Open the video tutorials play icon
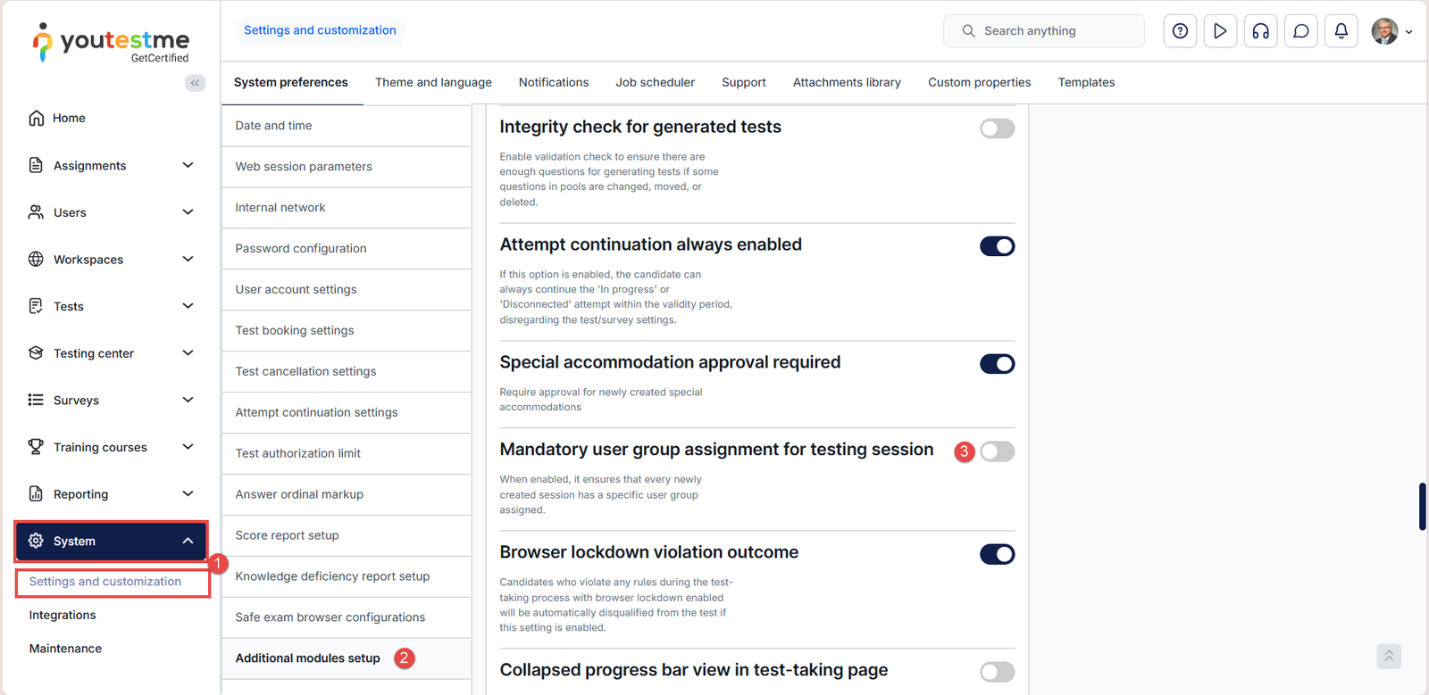Screen dimensions: 1429x695 tap(1220, 31)
